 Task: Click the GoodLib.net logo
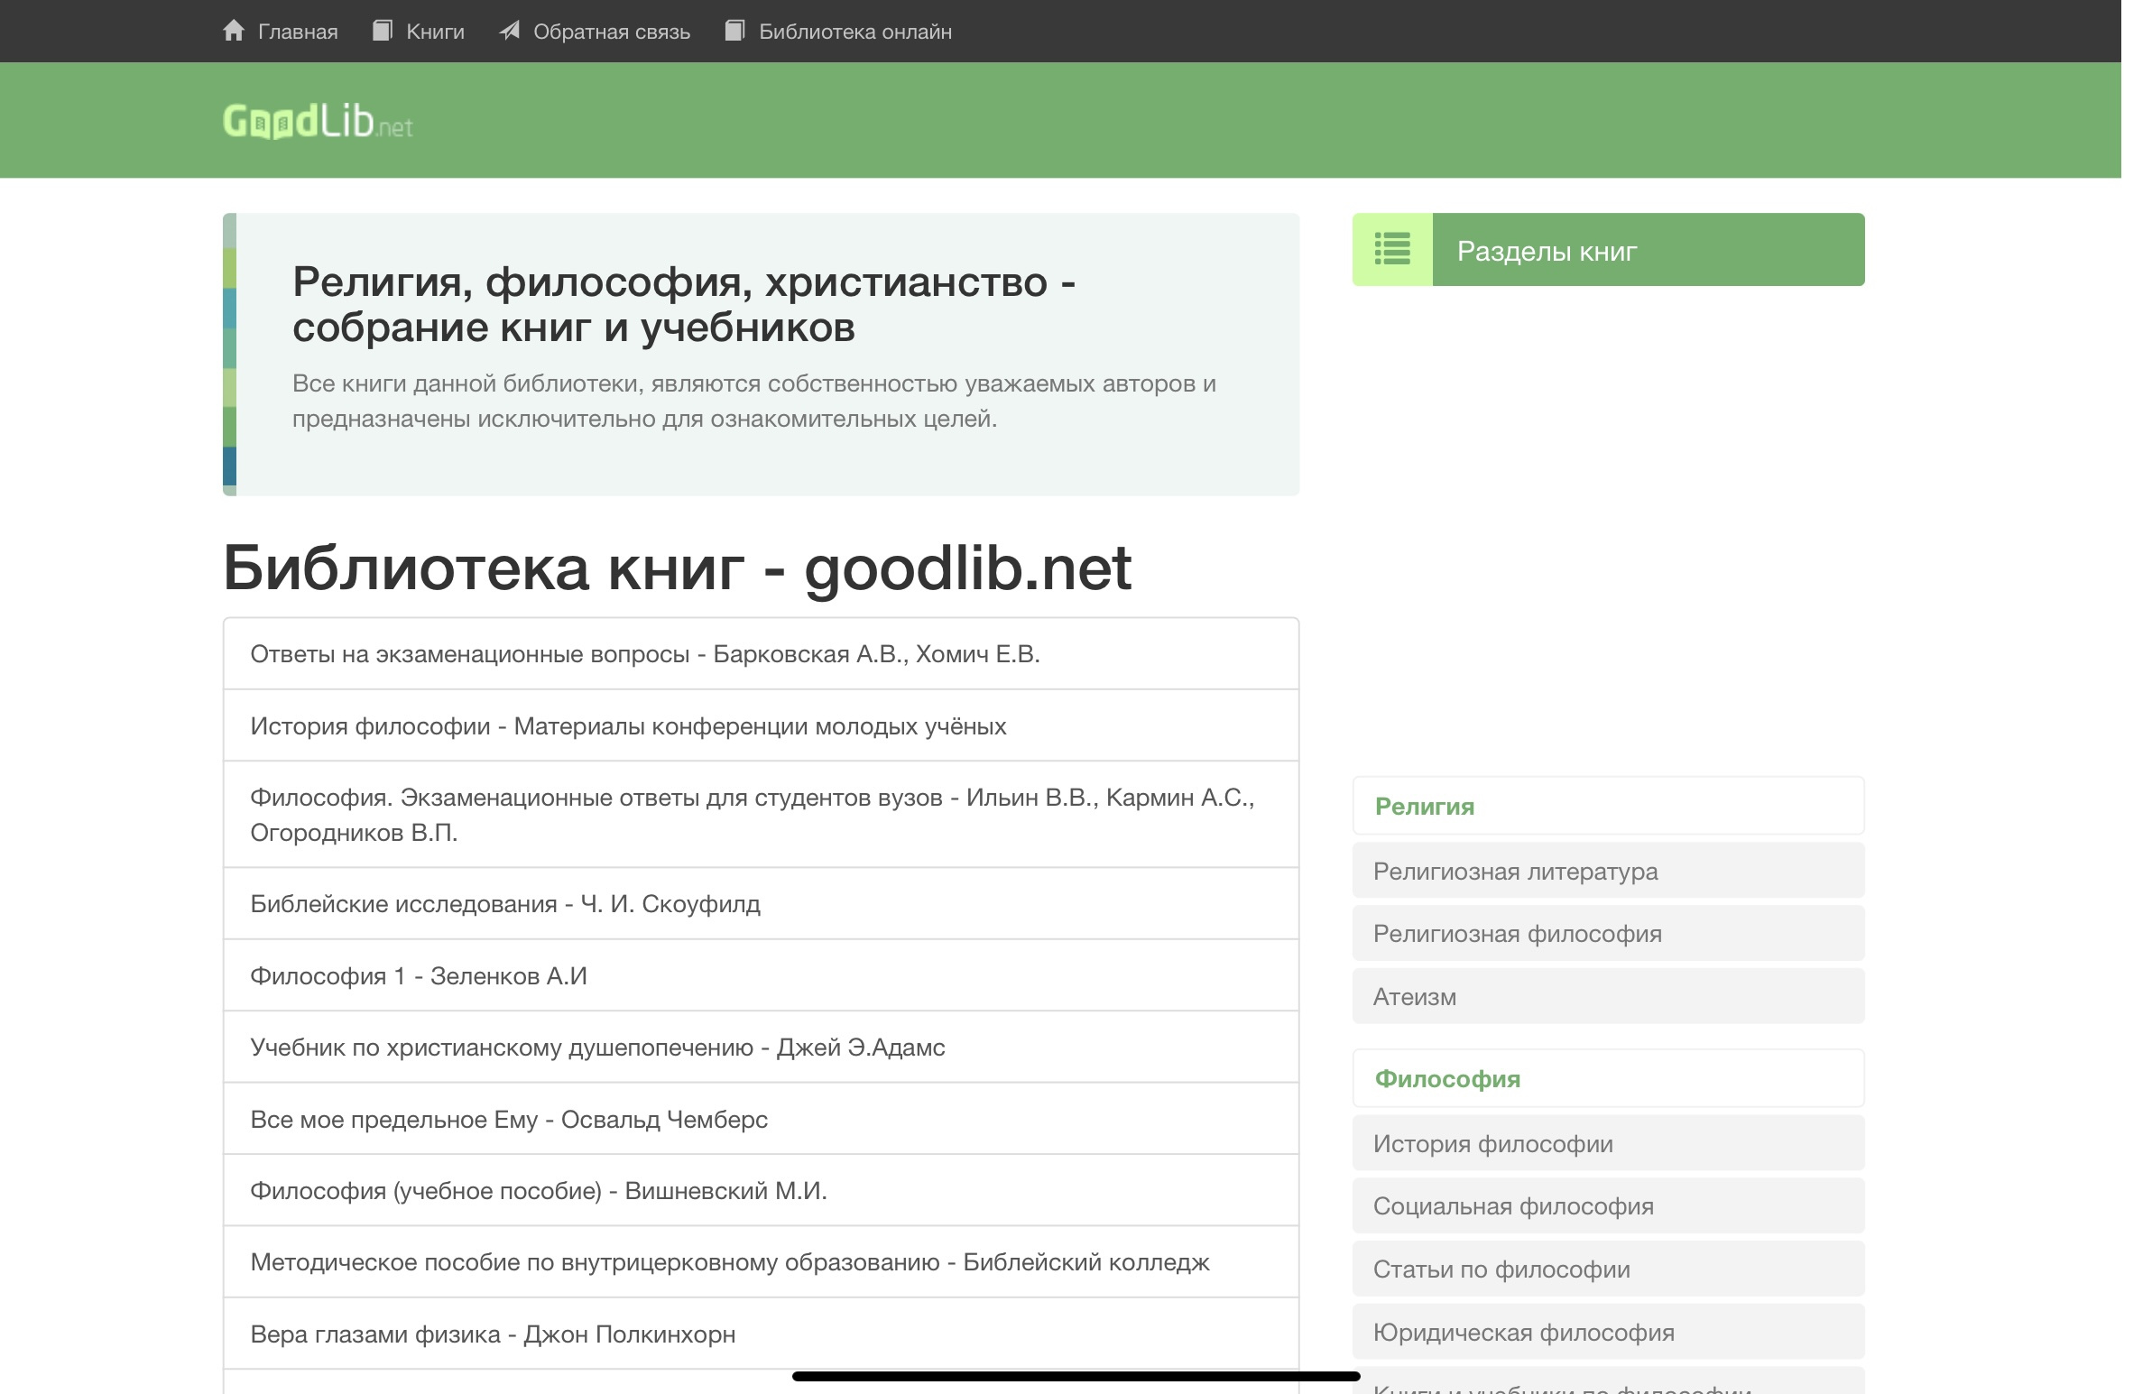coord(319,121)
